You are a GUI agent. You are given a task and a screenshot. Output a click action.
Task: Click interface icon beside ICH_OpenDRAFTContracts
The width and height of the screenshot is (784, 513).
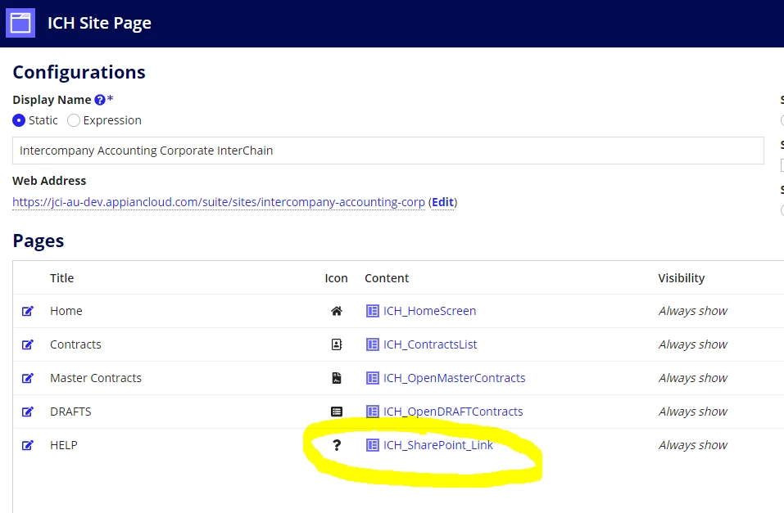point(373,412)
